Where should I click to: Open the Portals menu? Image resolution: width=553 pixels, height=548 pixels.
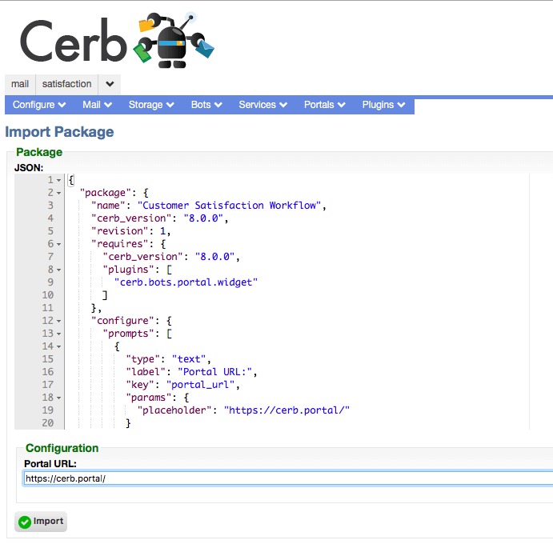pos(324,105)
